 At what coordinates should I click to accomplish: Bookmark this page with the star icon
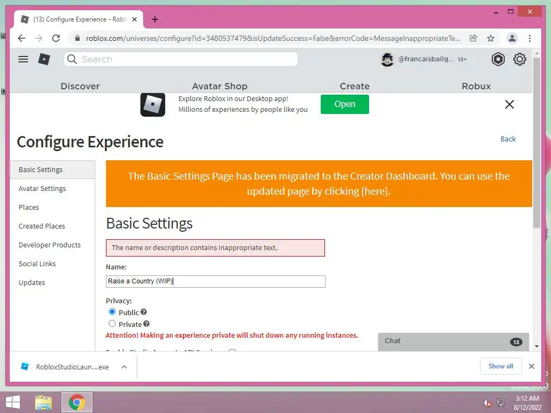(x=491, y=38)
